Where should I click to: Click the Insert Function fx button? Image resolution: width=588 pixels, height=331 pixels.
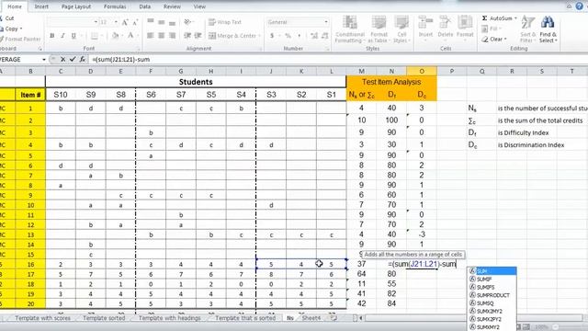tap(82, 59)
